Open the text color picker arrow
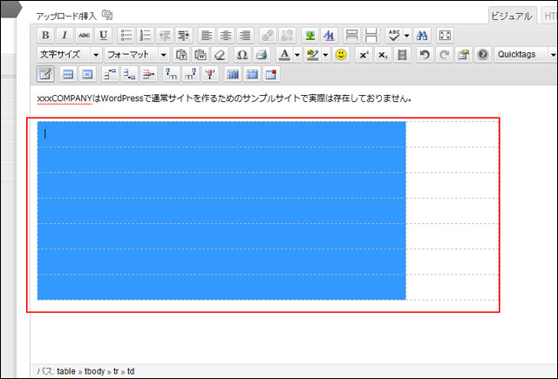This screenshot has width=558, height=379. 297,55
